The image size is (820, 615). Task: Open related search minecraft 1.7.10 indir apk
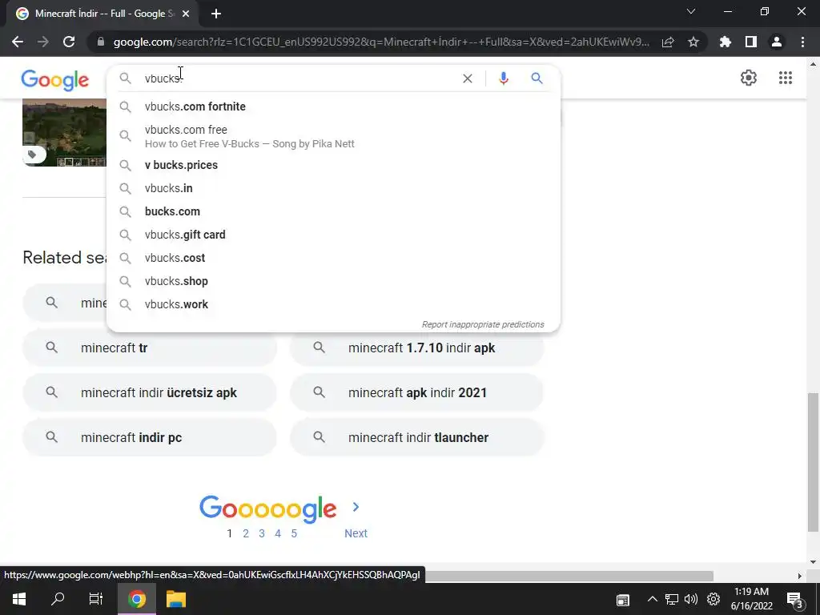click(417, 348)
